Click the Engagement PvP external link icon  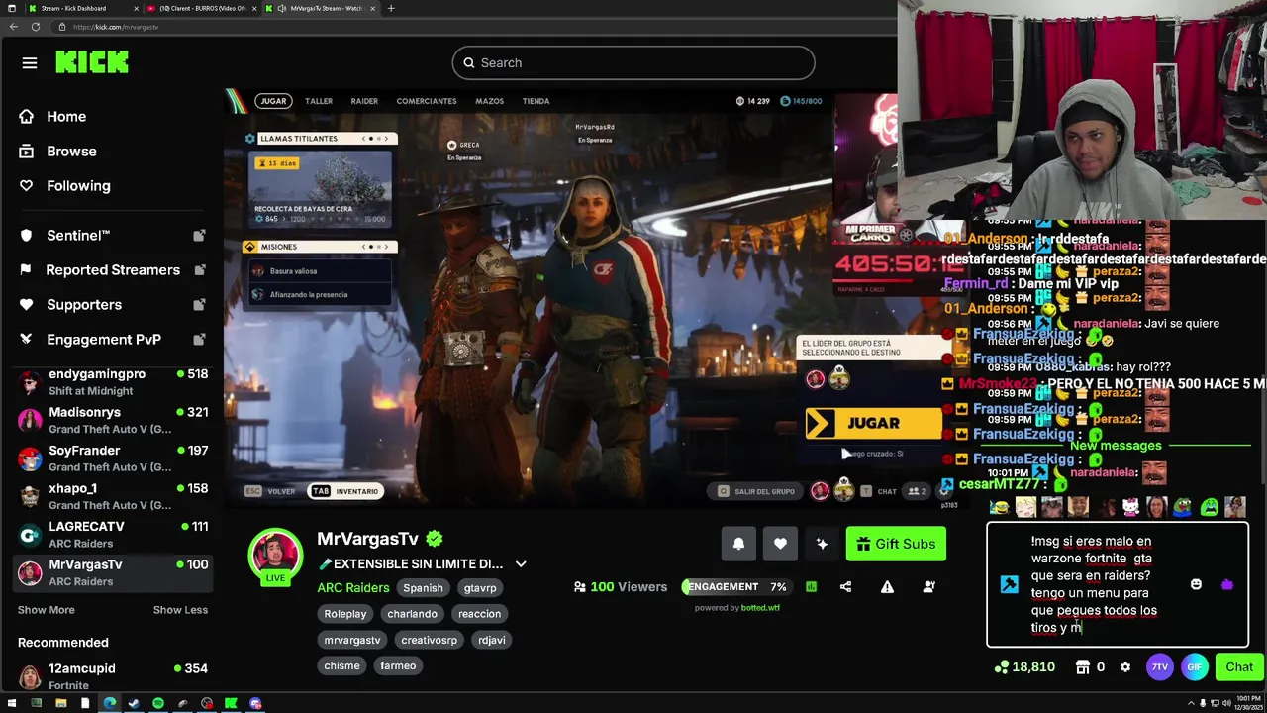point(199,340)
